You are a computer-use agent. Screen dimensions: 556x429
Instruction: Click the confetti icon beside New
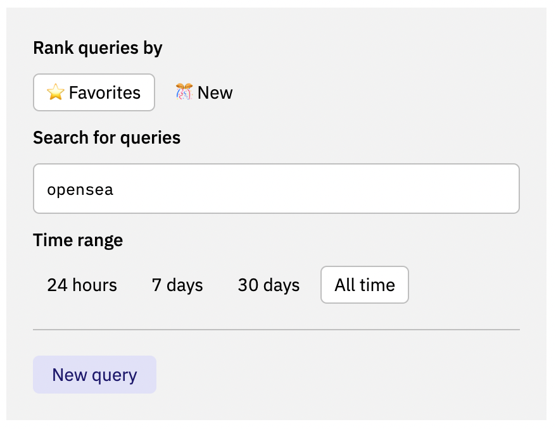click(x=184, y=93)
